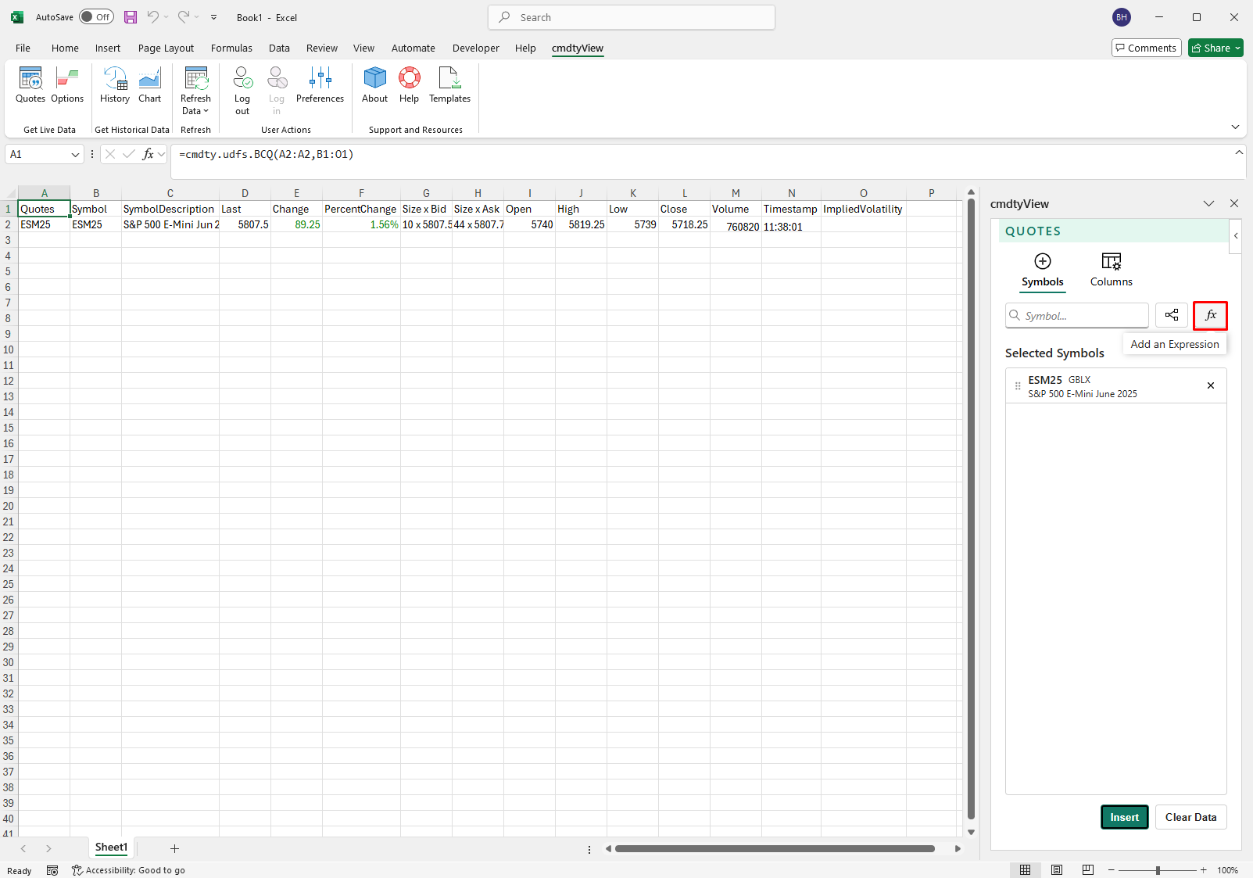
Task: Select column header M
Action: pos(736,193)
